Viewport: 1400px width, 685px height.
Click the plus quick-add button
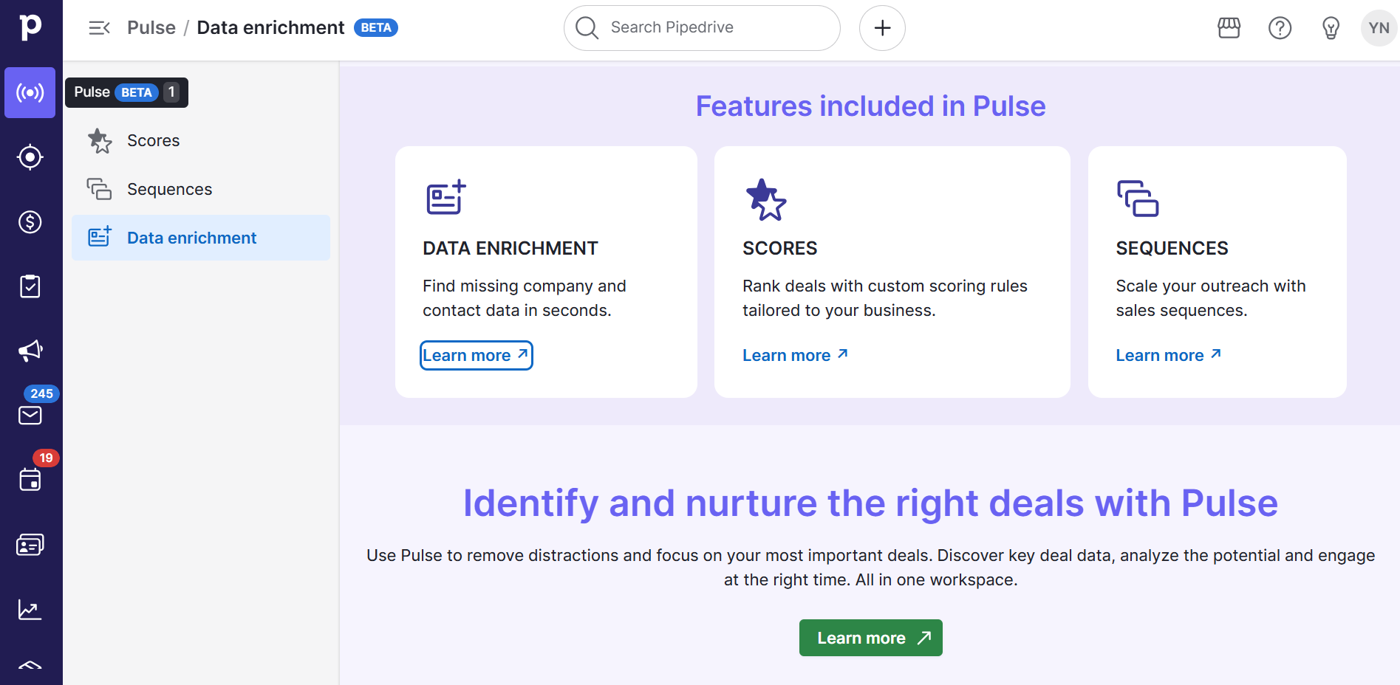(882, 28)
